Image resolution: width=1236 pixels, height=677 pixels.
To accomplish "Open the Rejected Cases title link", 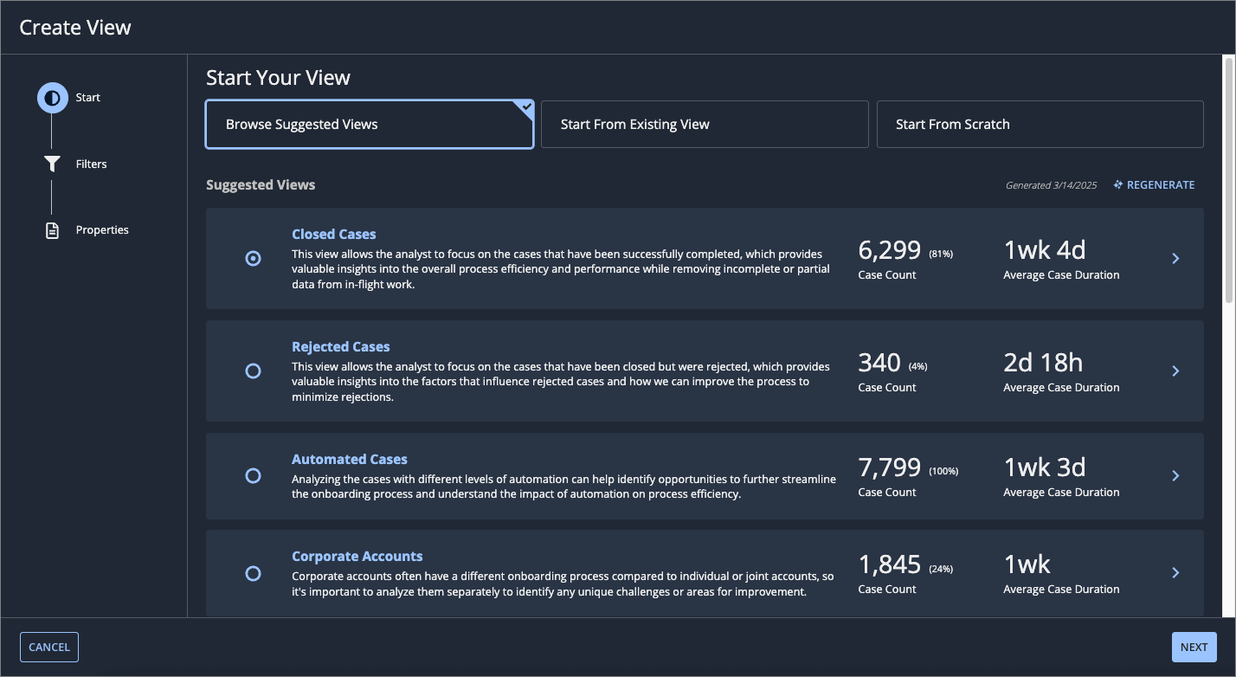I will pyautogui.click(x=341, y=346).
